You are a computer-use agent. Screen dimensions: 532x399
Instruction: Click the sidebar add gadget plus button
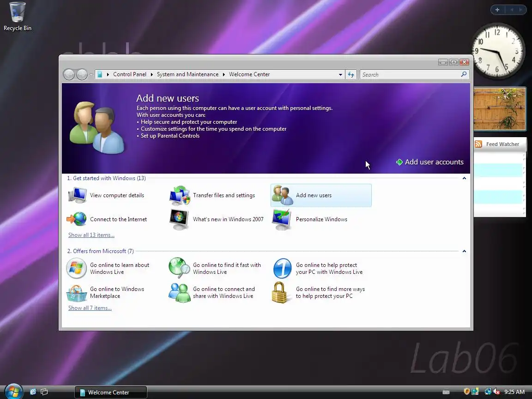coord(497,10)
